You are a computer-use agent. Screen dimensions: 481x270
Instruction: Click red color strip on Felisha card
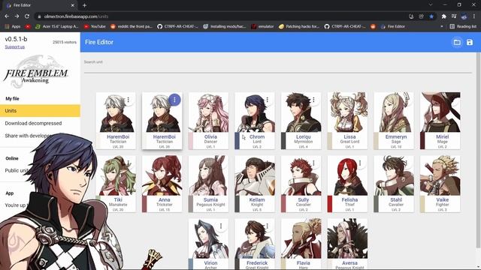330,204
